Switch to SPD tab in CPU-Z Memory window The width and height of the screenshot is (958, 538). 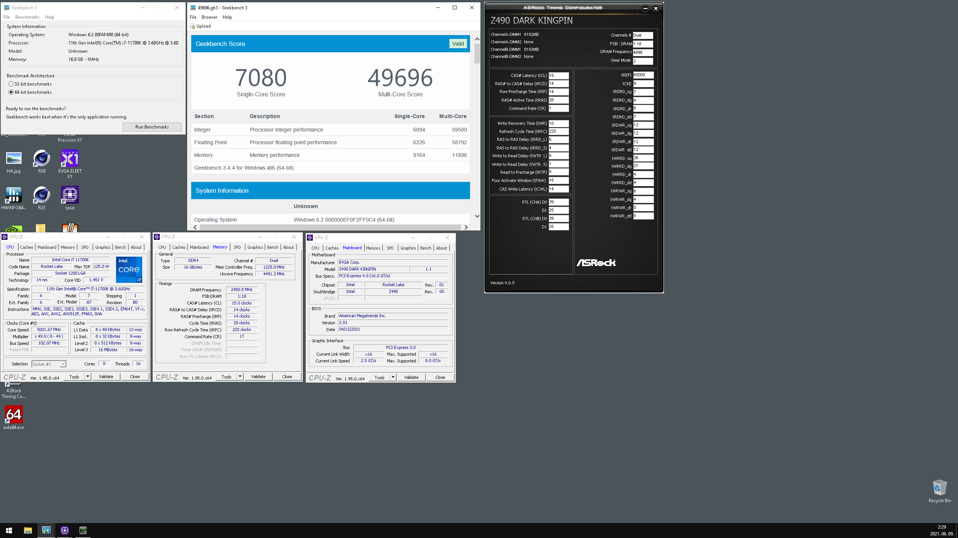(237, 247)
